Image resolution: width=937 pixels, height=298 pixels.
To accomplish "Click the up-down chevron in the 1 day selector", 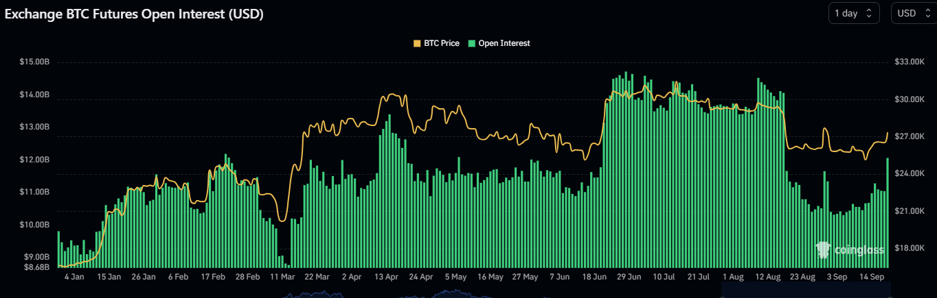I will pyautogui.click(x=869, y=13).
